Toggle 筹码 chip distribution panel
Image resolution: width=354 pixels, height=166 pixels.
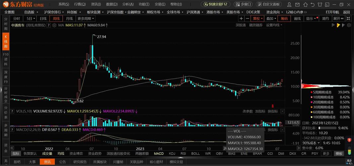coord(284,19)
